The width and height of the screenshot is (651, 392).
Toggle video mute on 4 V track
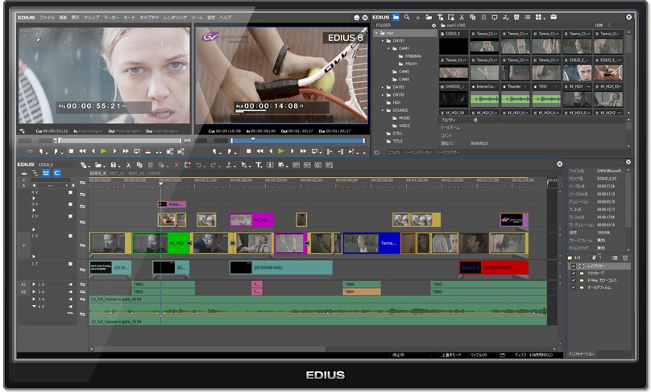tap(70, 192)
